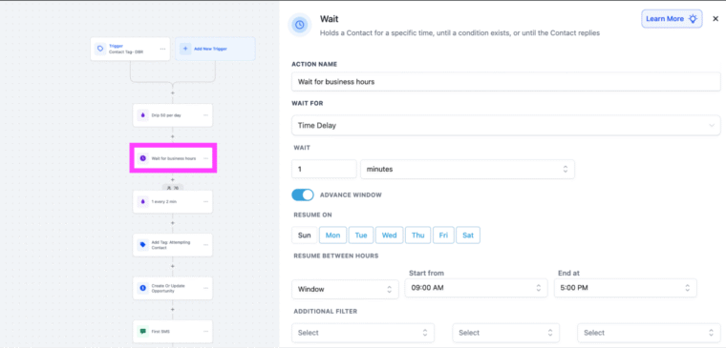This screenshot has width=726, height=348.
Task: Add step below Create Or Update Opportunity
Action: click(x=173, y=310)
